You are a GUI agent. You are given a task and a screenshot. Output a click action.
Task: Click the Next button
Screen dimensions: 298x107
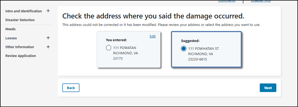pyautogui.click(x=268, y=88)
